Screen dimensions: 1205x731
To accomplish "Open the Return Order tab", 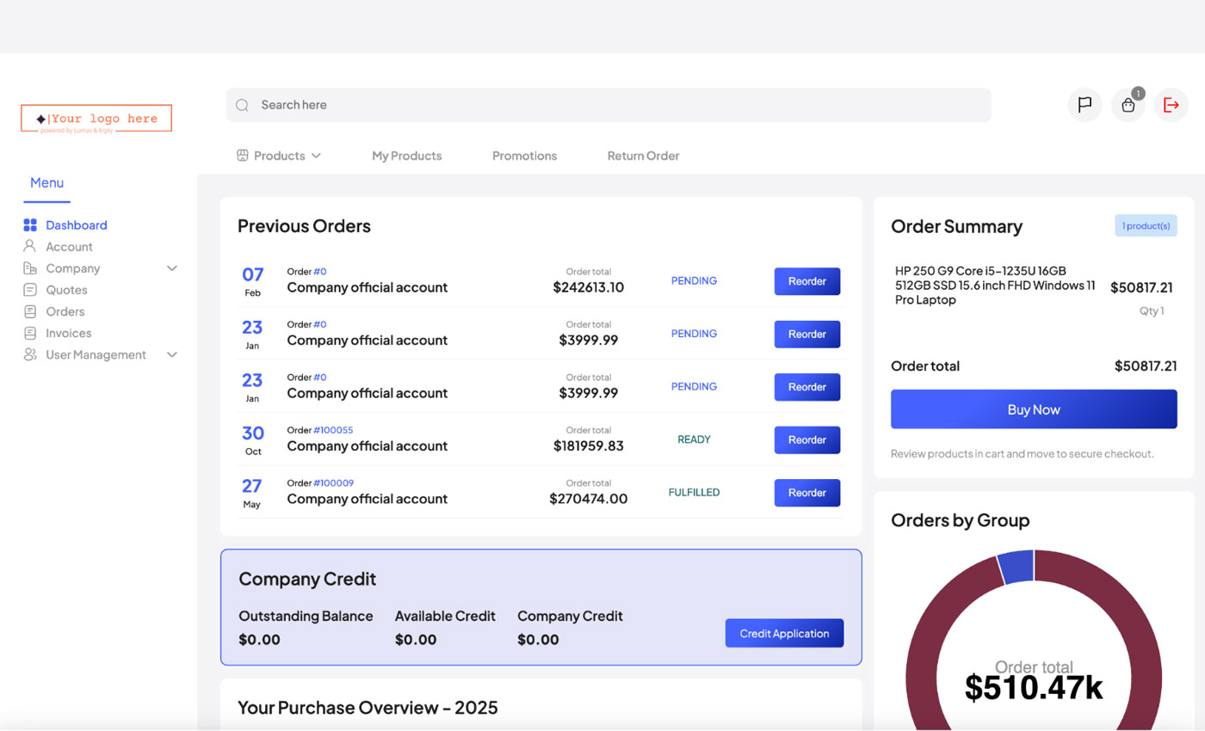I will [x=643, y=156].
